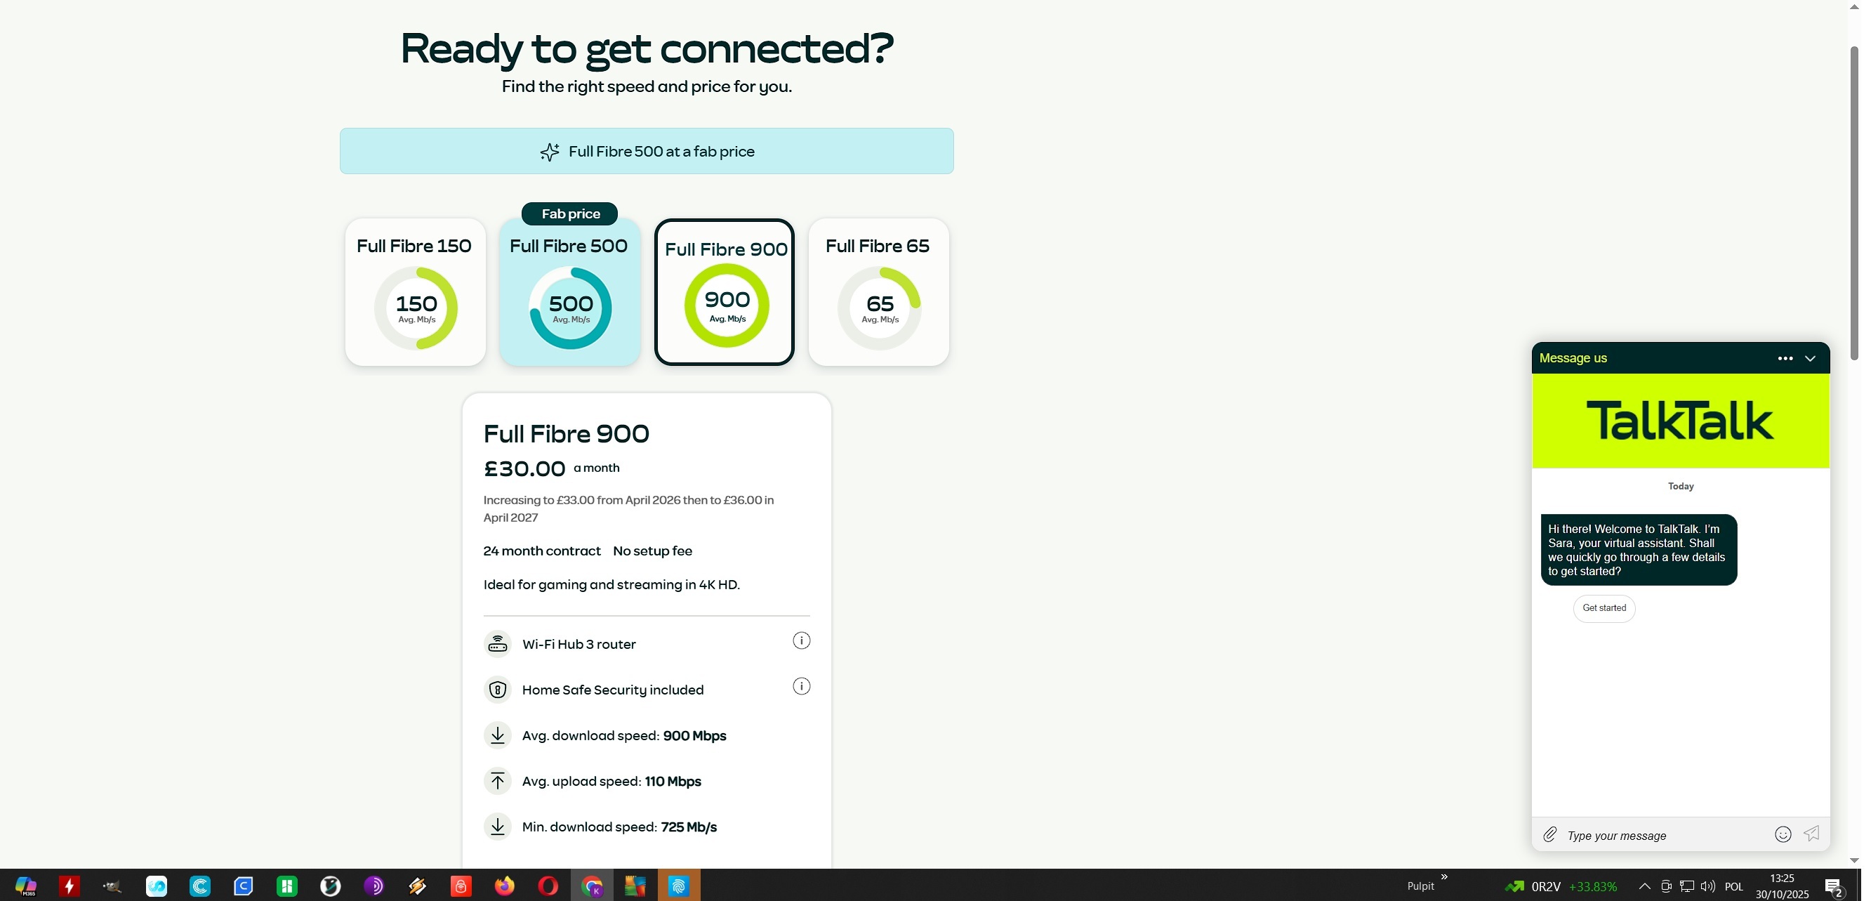Open chat options three-dots menu
Image resolution: width=1871 pixels, height=901 pixels.
[x=1785, y=358]
